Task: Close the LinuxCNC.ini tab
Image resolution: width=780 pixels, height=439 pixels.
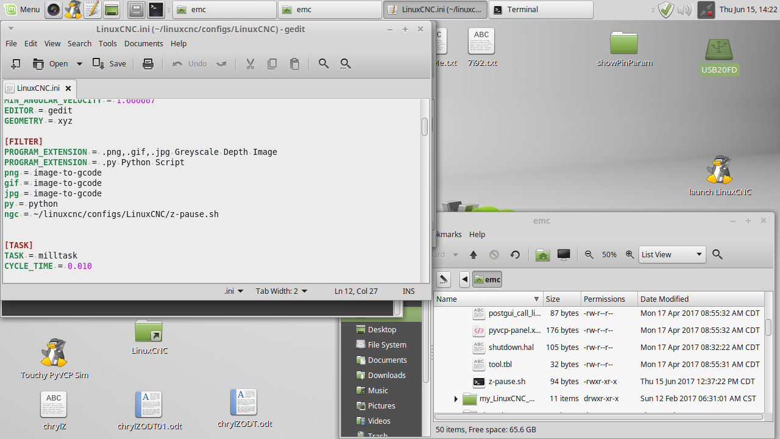Action: (68, 88)
